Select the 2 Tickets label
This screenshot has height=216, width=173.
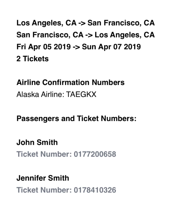coord(32,59)
